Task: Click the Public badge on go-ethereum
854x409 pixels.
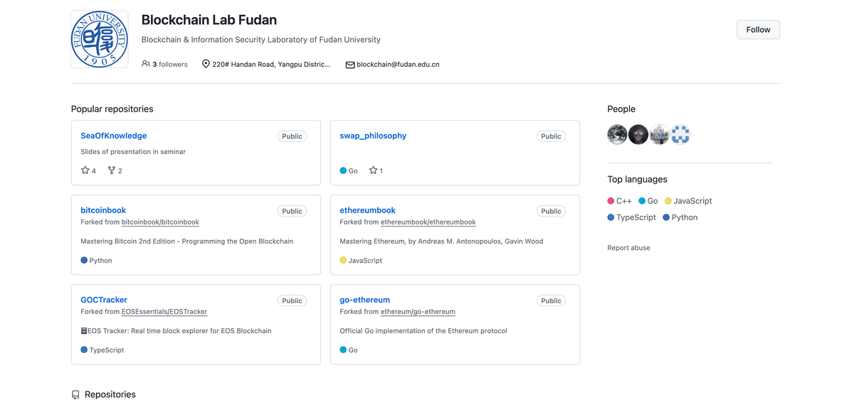Action: coord(551,300)
